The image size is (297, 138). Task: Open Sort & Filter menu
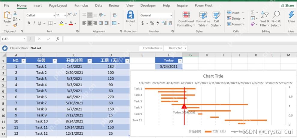tap(265, 19)
